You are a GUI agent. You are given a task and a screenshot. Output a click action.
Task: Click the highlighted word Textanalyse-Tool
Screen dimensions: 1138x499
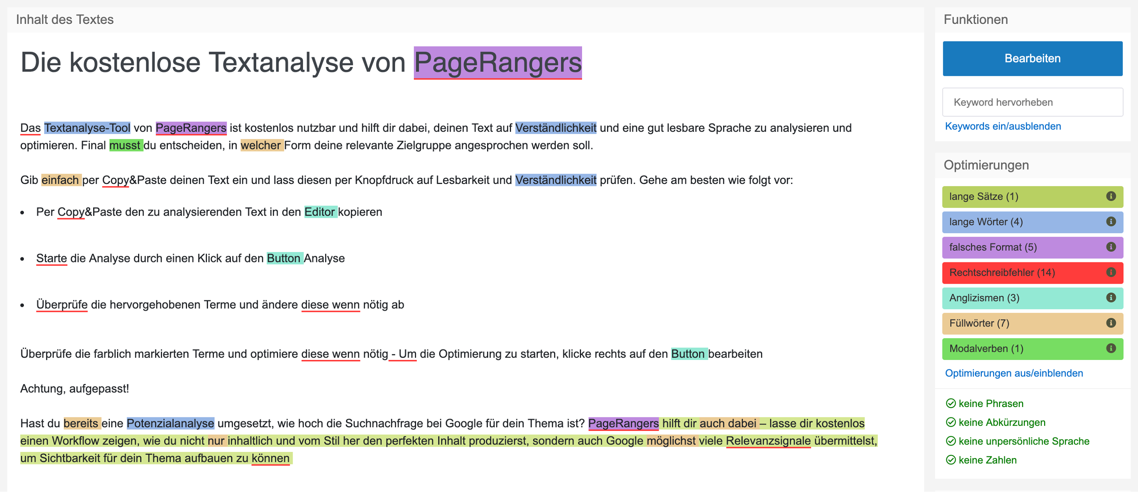click(87, 128)
